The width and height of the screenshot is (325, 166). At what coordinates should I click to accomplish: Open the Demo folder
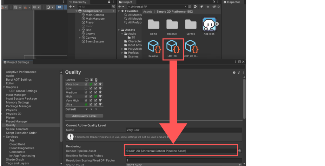tap(154, 24)
